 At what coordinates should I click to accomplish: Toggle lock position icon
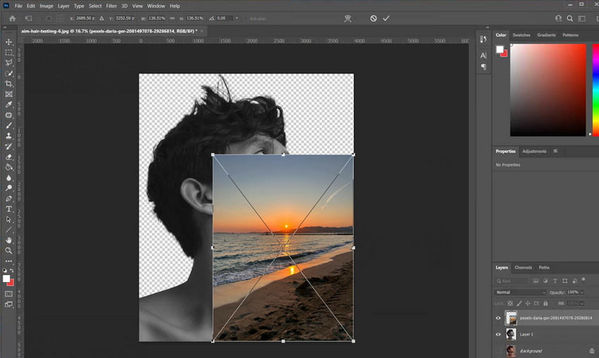pos(528,303)
